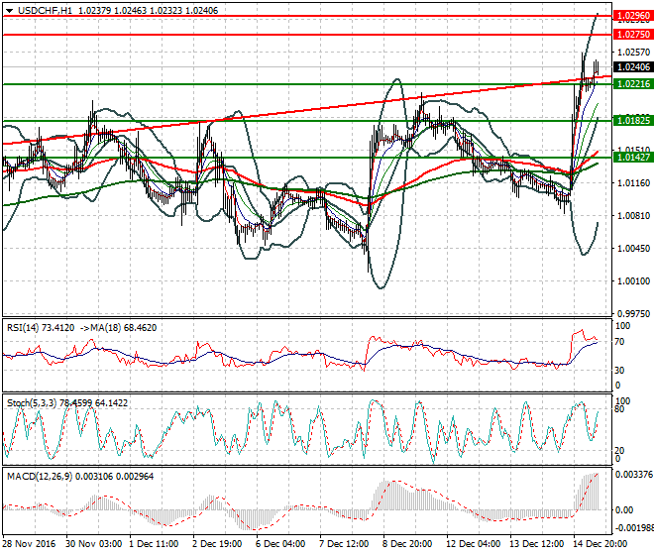654x555 pixels.
Task: Click the 2 Dec 19:00 time label
Action: (x=217, y=544)
